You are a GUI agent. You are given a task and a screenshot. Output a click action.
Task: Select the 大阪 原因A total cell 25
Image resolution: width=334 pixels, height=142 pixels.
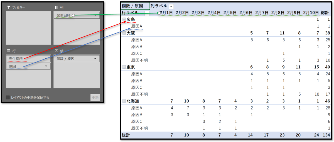328,40
